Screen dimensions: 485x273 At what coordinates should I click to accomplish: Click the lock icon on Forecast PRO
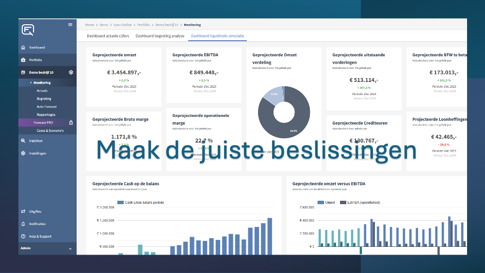pos(71,123)
